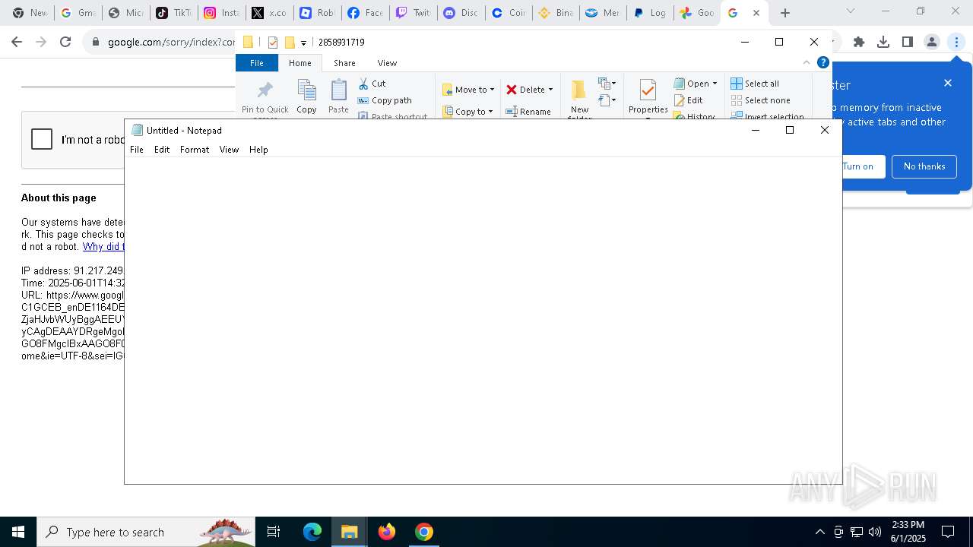Open the Explorer Quick Access Toolbar dropdown arrow
This screenshot has height=547, width=973.
pyautogui.click(x=303, y=43)
